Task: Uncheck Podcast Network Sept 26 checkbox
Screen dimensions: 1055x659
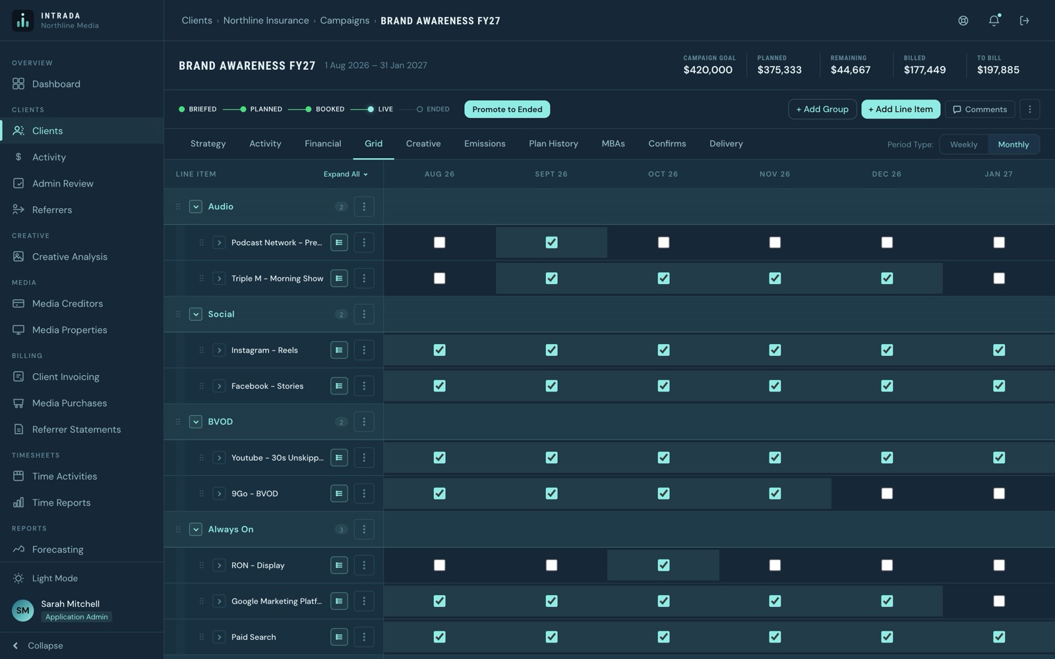Action: [x=551, y=243]
